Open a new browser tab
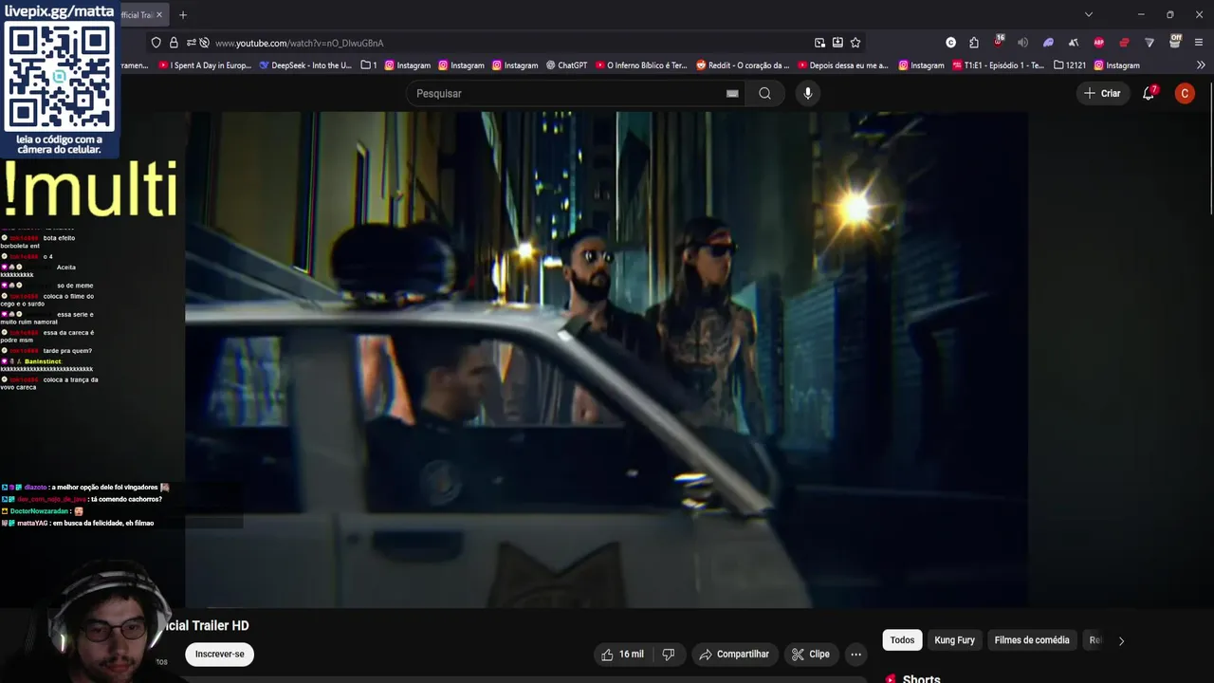Screen dimensions: 1214x683 pyautogui.click(x=183, y=15)
